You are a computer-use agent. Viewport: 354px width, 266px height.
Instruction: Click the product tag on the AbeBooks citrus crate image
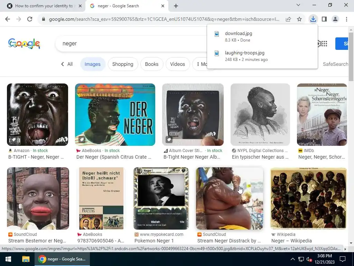point(82,140)
